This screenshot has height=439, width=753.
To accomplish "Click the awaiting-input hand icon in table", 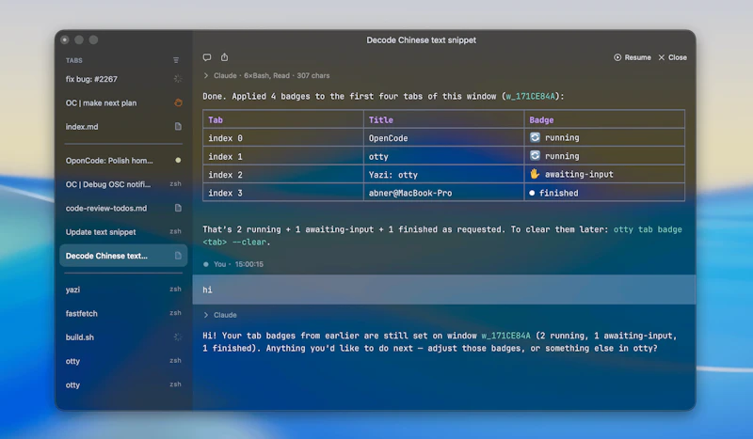I will (535, 174).
